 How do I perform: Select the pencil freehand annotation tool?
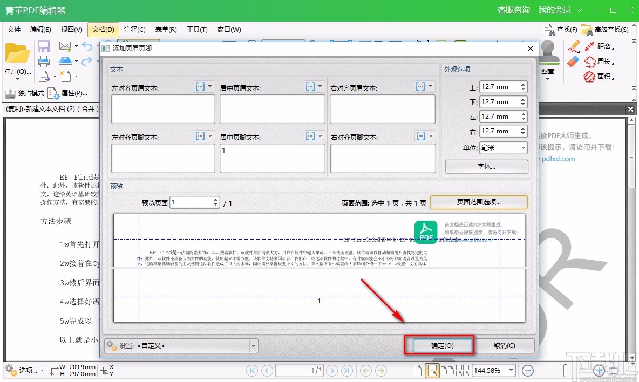pos(574,46)
